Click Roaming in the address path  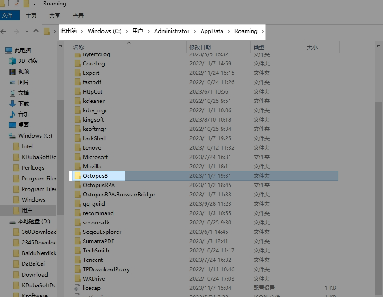[246, 31]
